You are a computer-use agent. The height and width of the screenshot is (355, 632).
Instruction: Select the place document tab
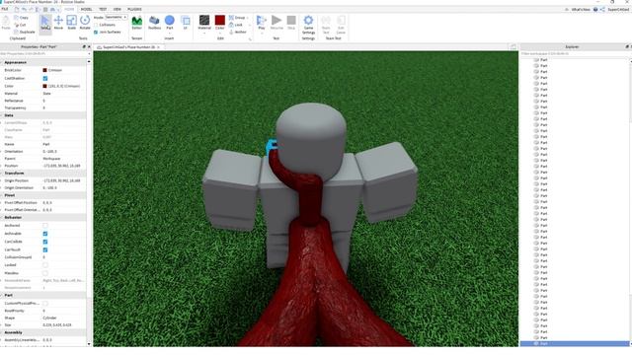(x=128, y=47)
